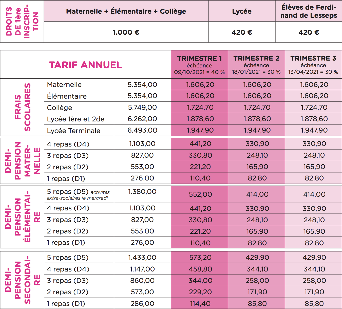This screenshot has height=309, width=342.
Task: Select the "Élèves de Ferdinand de Lesseps" header
Action: click(x=309, y=11)
